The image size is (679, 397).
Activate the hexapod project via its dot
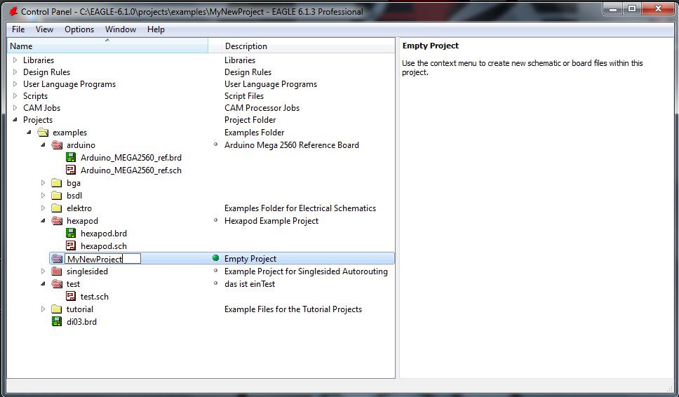point(216,221)
